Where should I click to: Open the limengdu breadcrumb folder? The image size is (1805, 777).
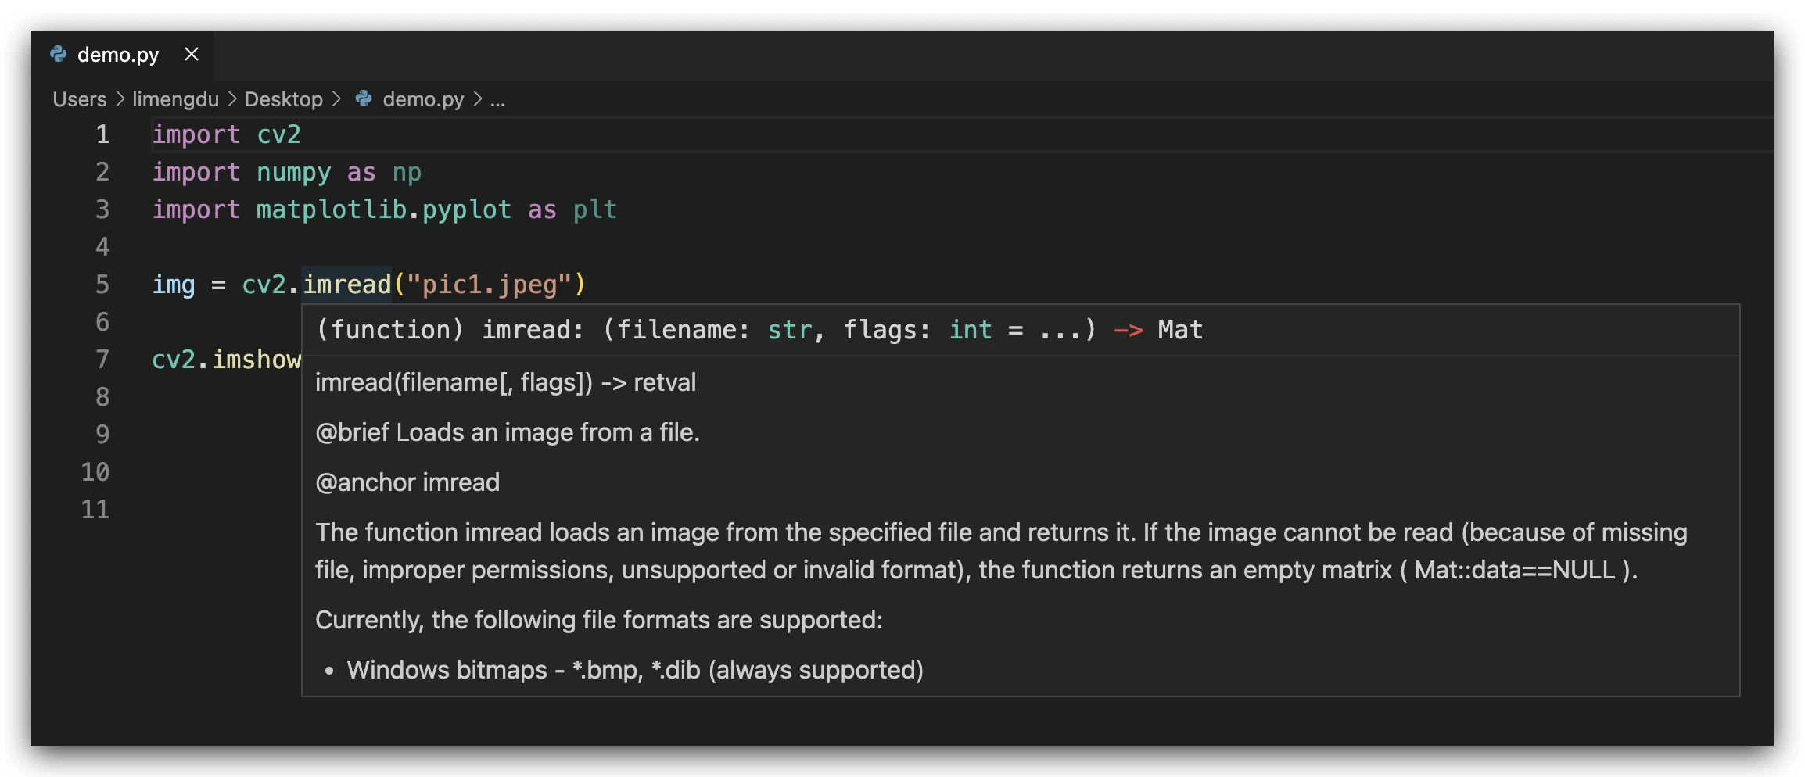(x=175, y=99)
